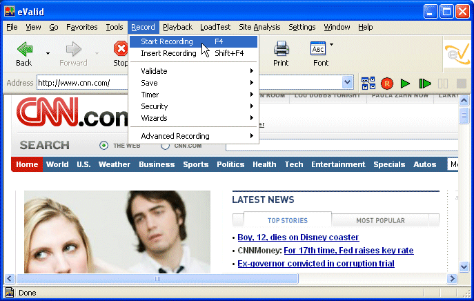
Task: Click the status bar page icon
Action: pyautogui.click(x=10, y=293)
